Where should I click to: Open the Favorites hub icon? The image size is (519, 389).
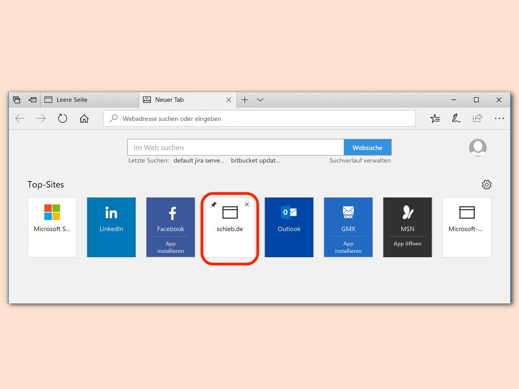[x=435, y=118]
